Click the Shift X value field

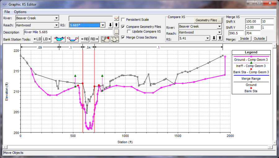253,21
